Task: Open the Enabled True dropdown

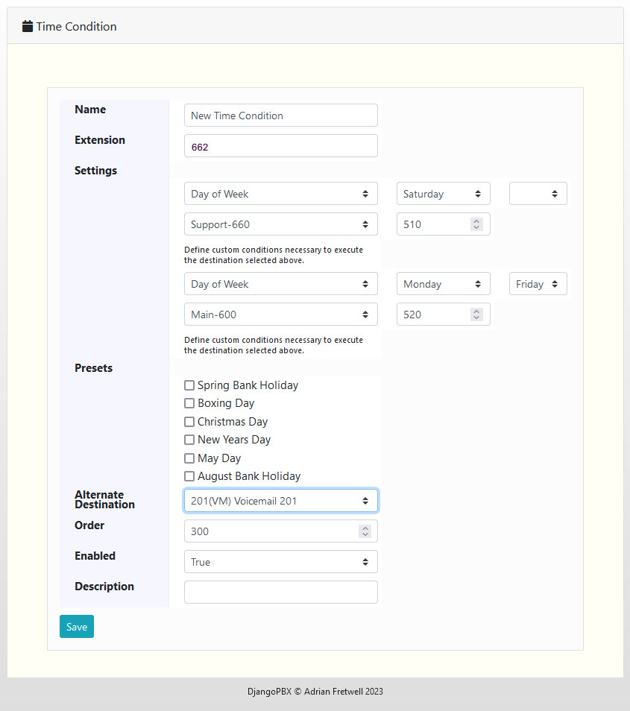Action: click(x=280, y=562)
